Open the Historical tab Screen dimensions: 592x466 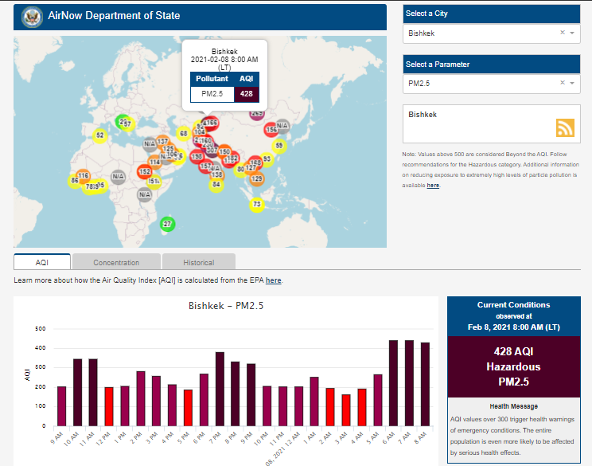(198, 262)
